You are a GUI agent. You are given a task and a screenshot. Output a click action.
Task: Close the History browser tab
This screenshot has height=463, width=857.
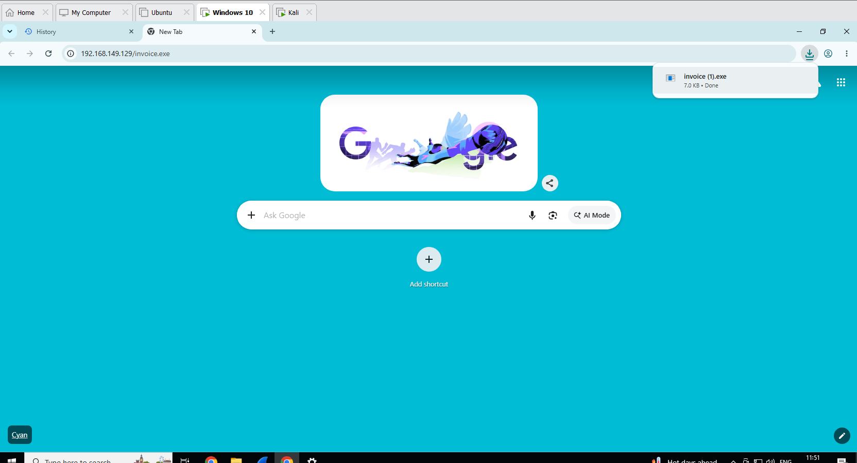click(131, 31)
